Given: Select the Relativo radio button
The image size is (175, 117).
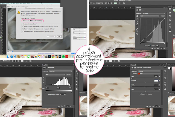Looking at the screenshot, I should click(x=140, y=94).
